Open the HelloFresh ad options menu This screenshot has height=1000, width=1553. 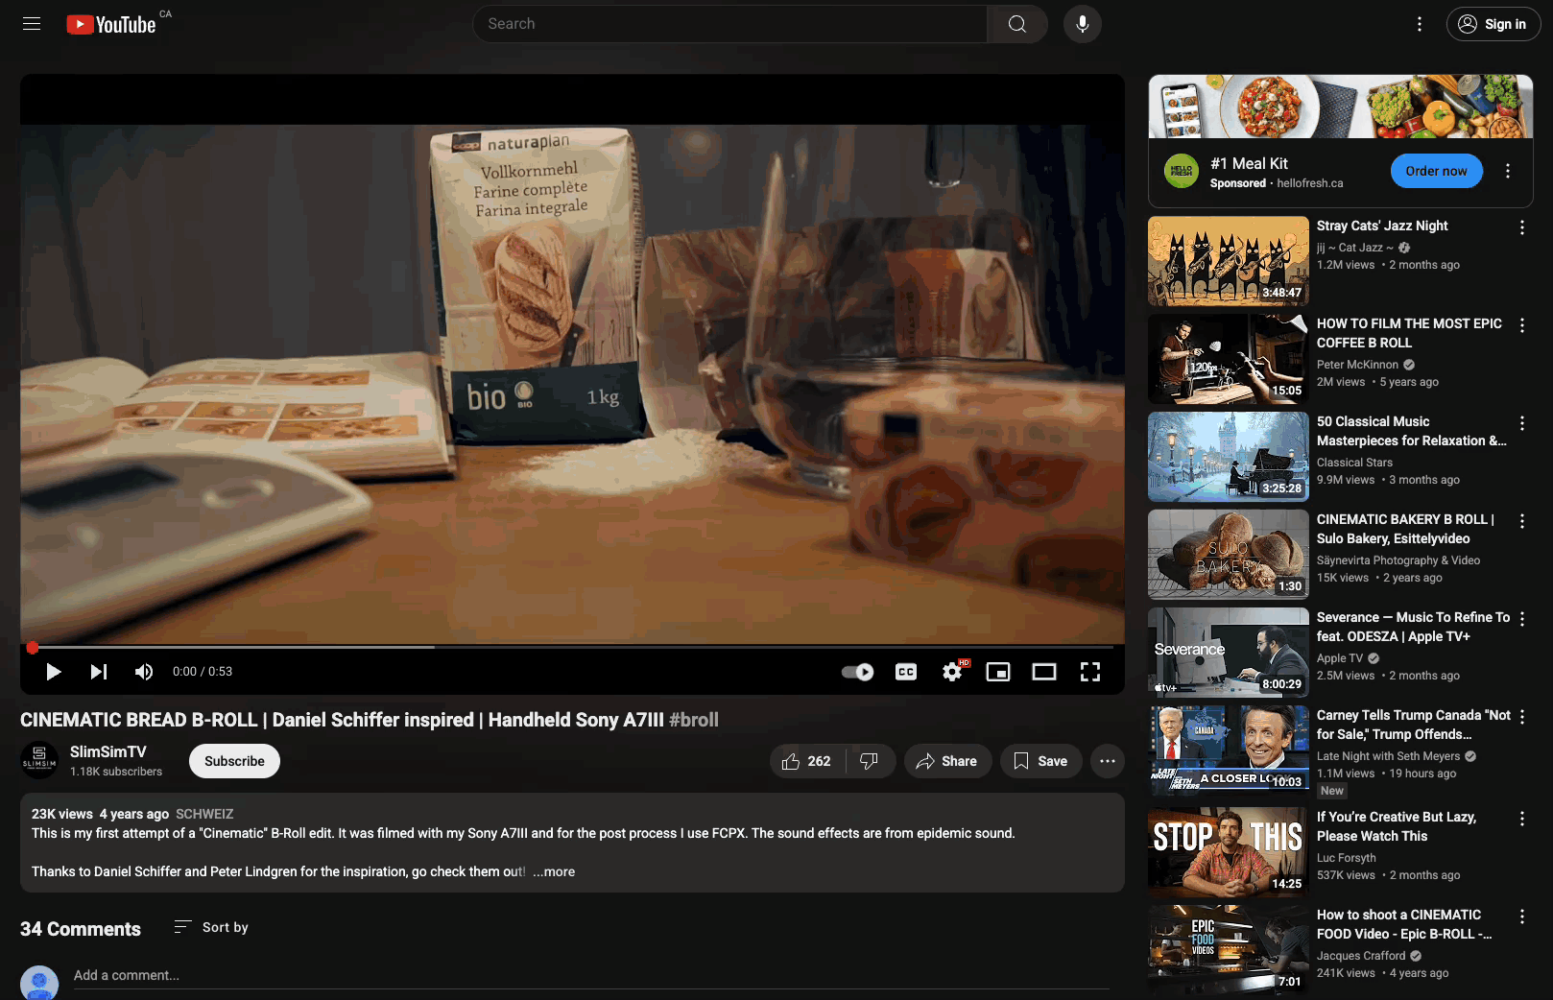[x=1508, y=171]
